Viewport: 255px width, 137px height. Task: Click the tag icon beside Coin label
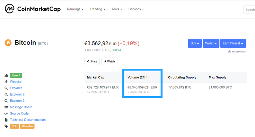click(6, 126)
